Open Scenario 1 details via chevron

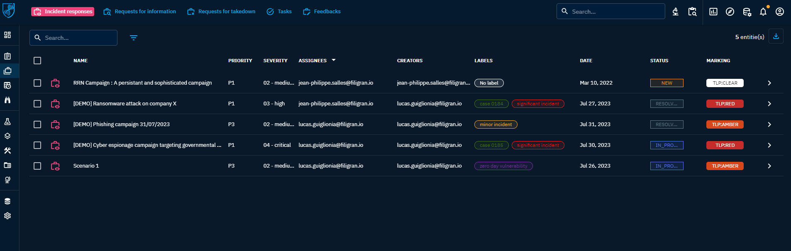coord(769,166)
